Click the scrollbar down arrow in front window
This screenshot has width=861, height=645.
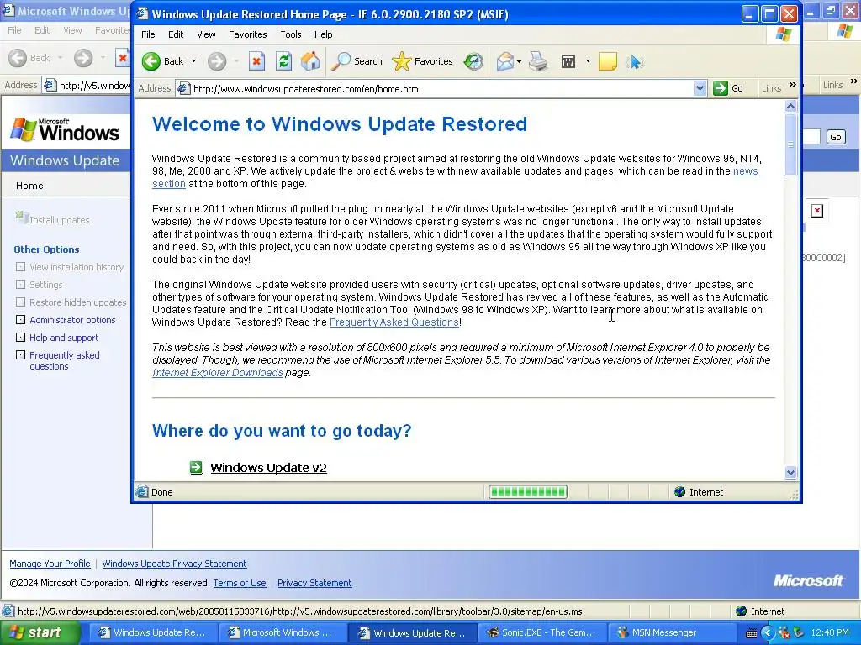pyautogui.click(x=790, y=472)
